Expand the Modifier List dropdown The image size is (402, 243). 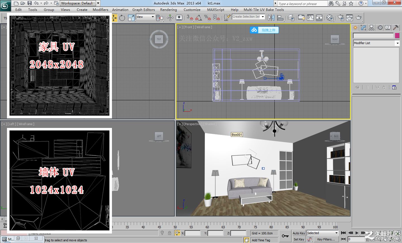376,43
